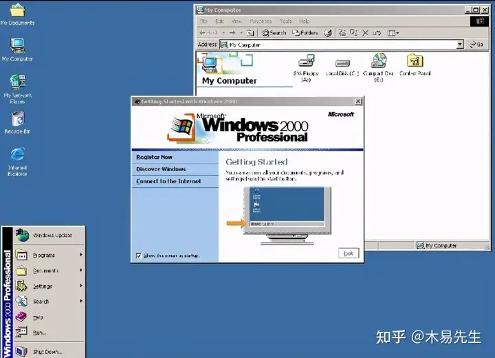Select My Network Places desktop icon
This screenshot has width=495, height=358.
coord(17,89)
